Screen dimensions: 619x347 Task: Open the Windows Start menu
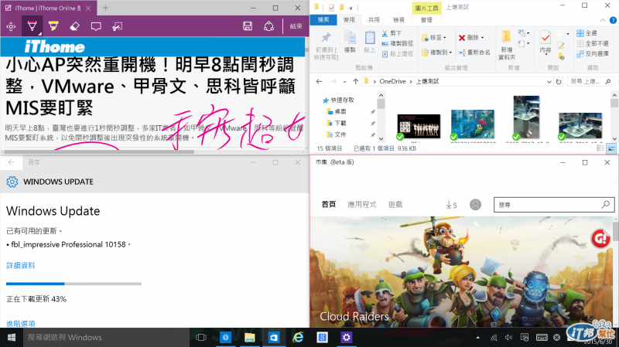click(x=12, y=338)
